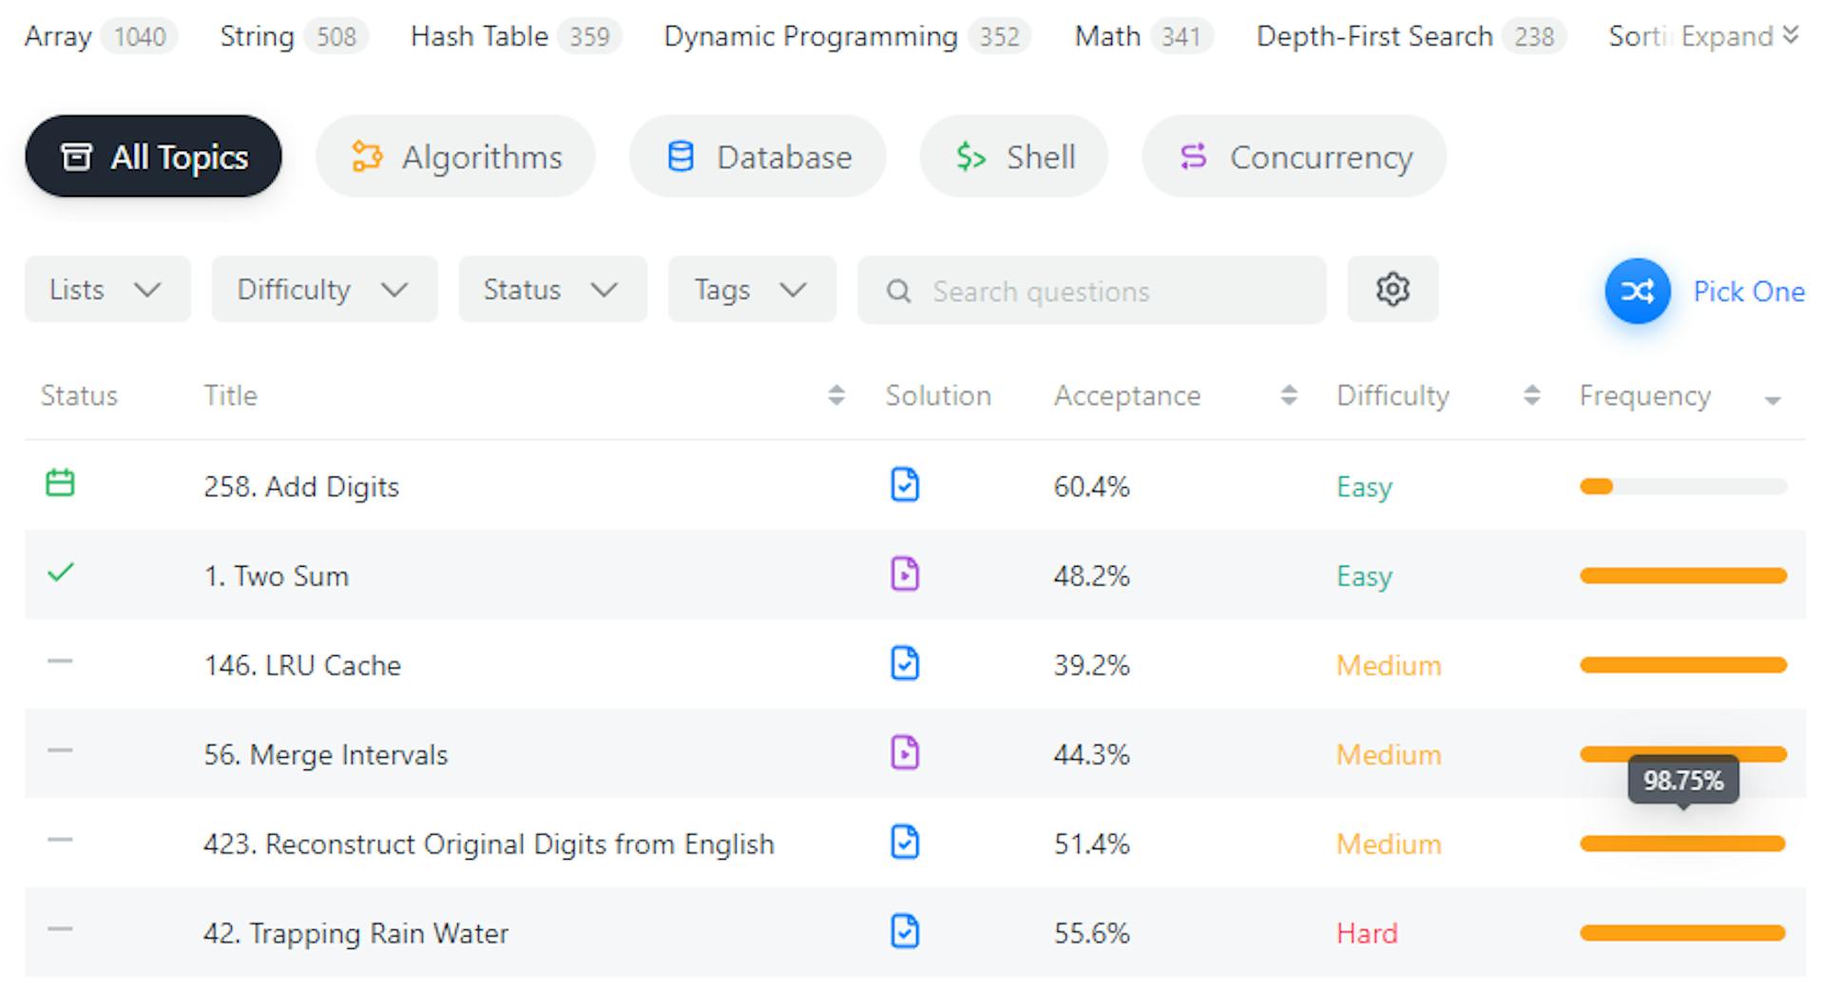1825x989 pixels.
Task: Open the 146. LRU Cache problem
Action: click(x=302, y=665)
